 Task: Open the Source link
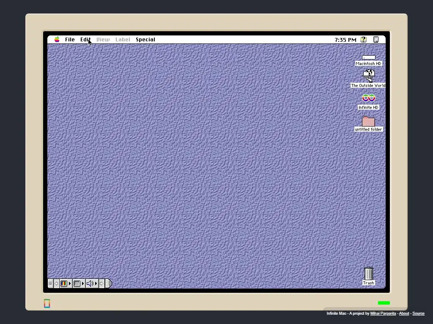coord(418,313)
